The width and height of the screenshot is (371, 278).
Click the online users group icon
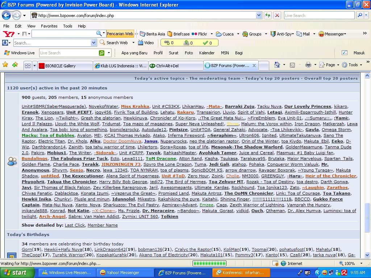point(12,161)
